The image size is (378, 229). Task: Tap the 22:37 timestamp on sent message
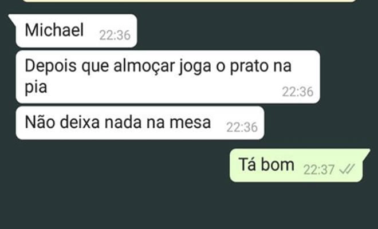pyautogui.click(x=318, y=169)
